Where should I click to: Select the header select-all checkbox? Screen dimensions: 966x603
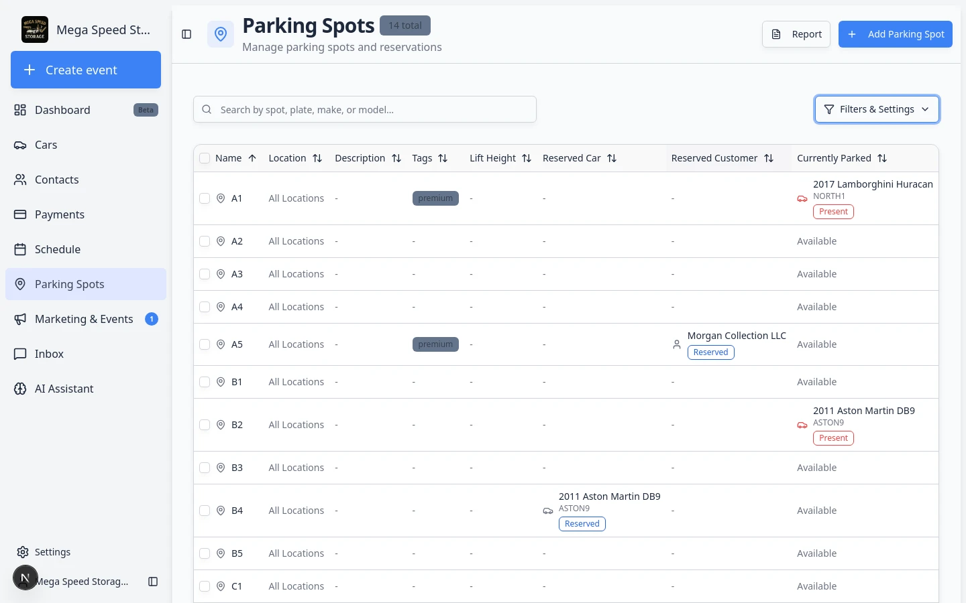tap(205, 158)
